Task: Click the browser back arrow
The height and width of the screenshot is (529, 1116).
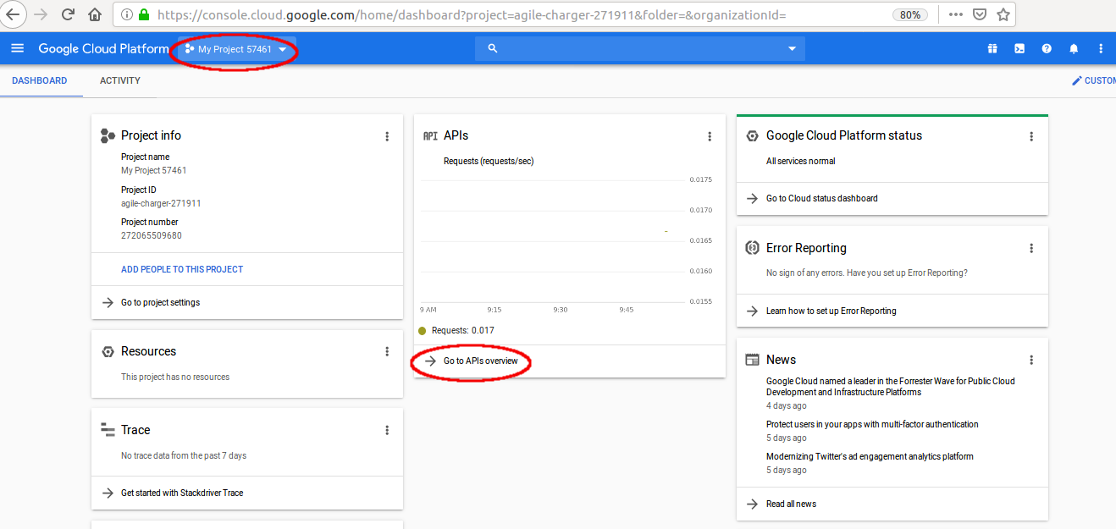Action: 14,14
